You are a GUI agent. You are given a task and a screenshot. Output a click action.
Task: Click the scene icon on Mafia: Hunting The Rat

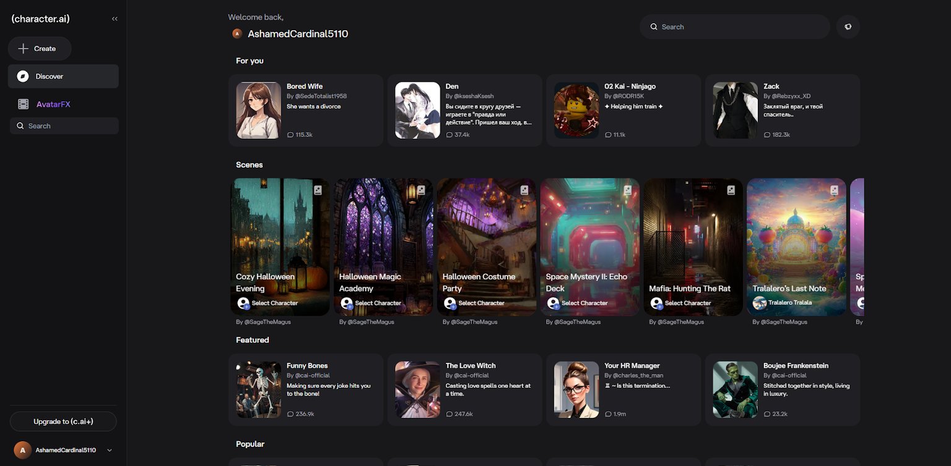pos(731,190)
